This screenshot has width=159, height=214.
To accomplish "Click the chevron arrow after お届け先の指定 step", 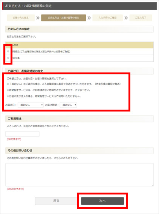I will [38, 18].
